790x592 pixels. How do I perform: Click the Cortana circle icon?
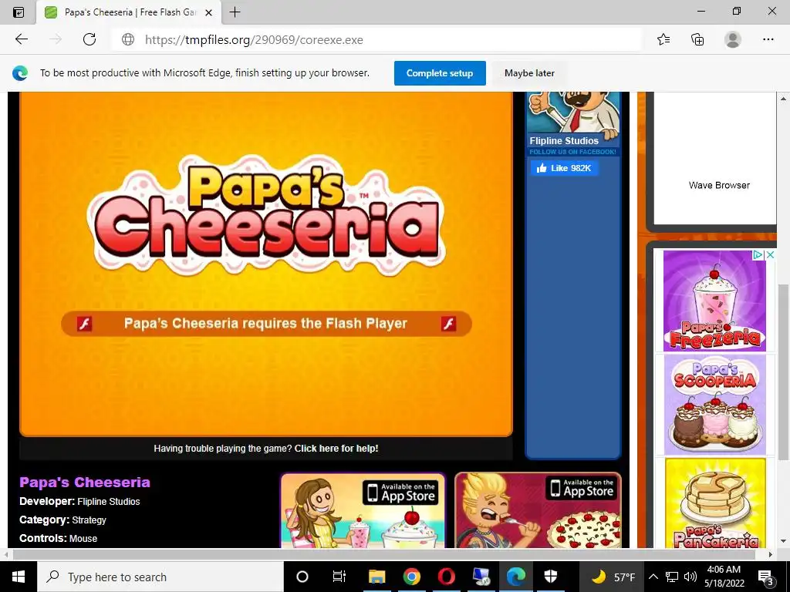pyautogui.click(x=302, y=577)
